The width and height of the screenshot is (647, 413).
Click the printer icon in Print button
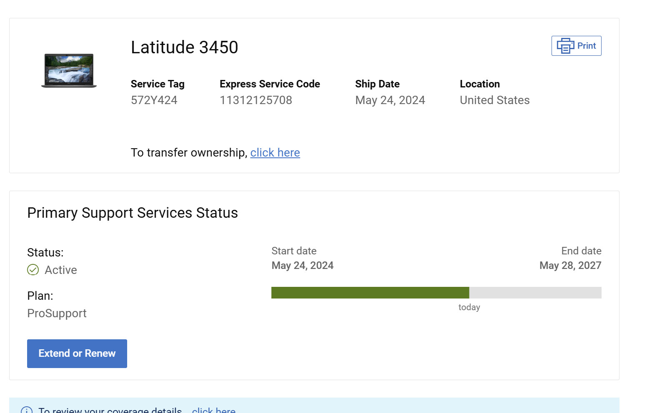(565, 46)
